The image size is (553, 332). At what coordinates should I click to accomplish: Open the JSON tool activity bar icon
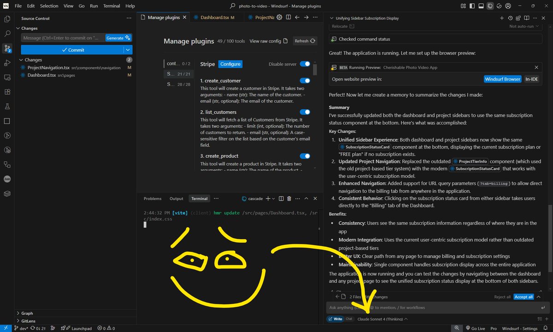pos(7,179)
